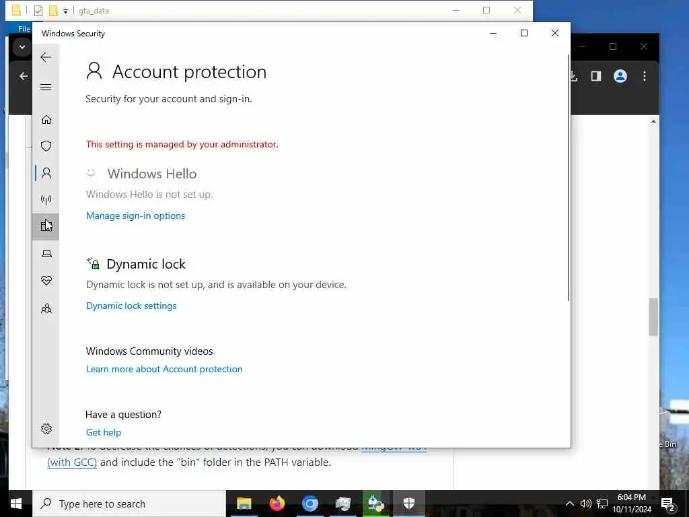
Task: Show hidden tray icons chevron
Action: tap(569, 504)
